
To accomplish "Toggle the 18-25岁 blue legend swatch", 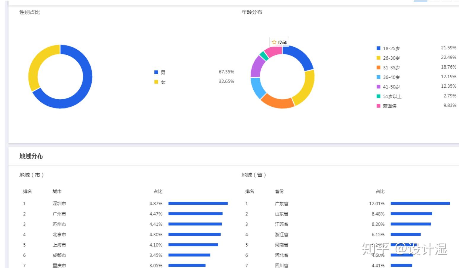I will click(378, 48).
